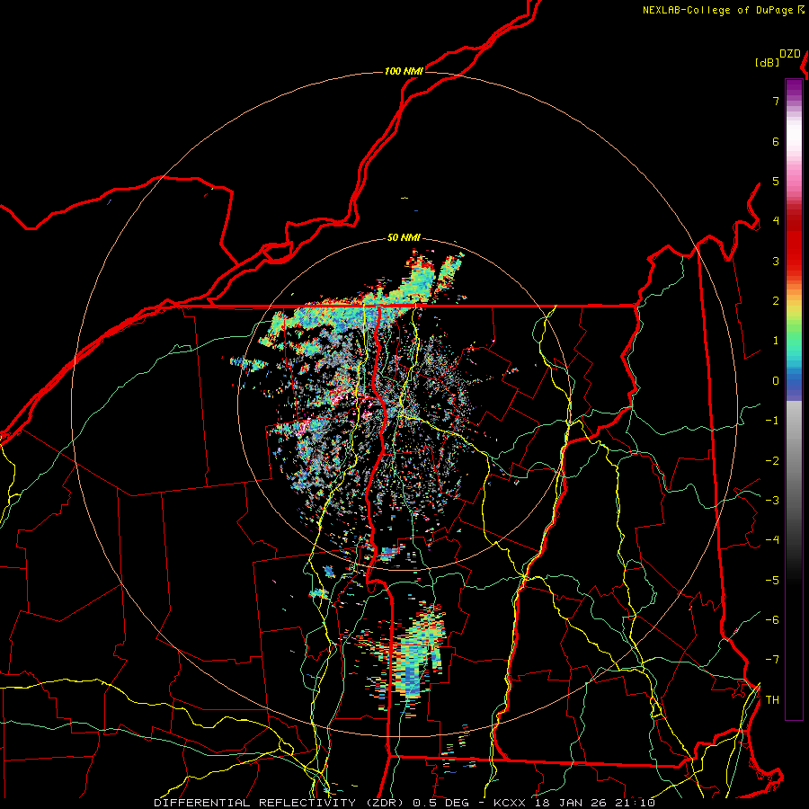Viewport: 809px width, 809px height.
Task: Select the "-5" tick on the color scale
Action: [772, 581]
